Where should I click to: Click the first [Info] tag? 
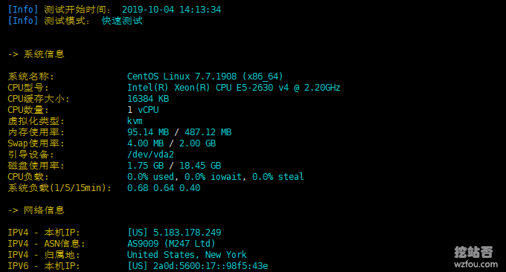(23, 10)
